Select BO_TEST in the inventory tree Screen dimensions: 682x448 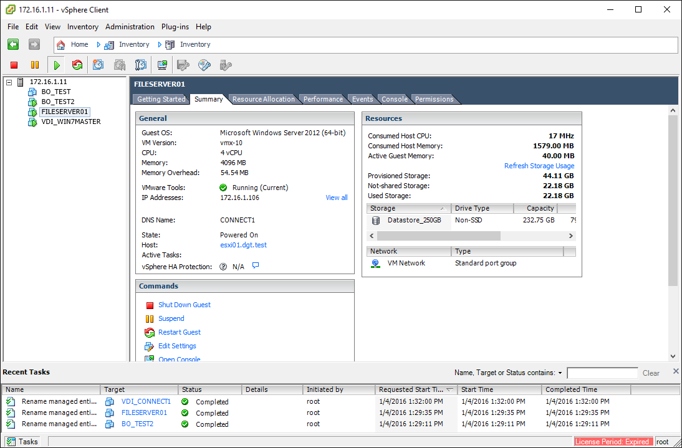point(55,92)
